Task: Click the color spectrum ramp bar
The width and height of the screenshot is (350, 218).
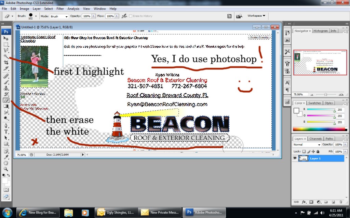Action: 319,129
